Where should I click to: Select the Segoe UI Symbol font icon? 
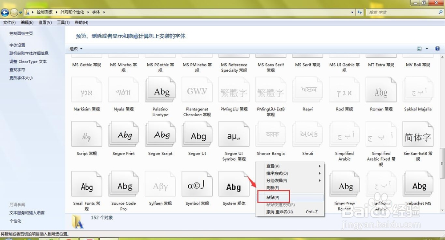pyautogui.click(x=234, y=134)
